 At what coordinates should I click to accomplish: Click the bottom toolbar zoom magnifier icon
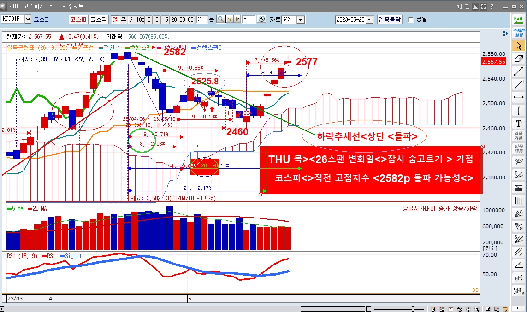click(x=477, y=309)
